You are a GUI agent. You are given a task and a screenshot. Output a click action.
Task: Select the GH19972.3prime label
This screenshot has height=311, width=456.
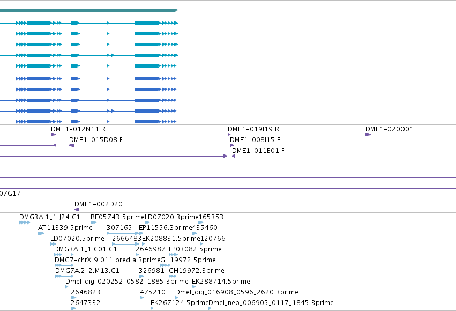tap(197, 271)
